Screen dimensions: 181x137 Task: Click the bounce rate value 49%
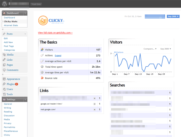pyautogui.click(x=98, y=78)
